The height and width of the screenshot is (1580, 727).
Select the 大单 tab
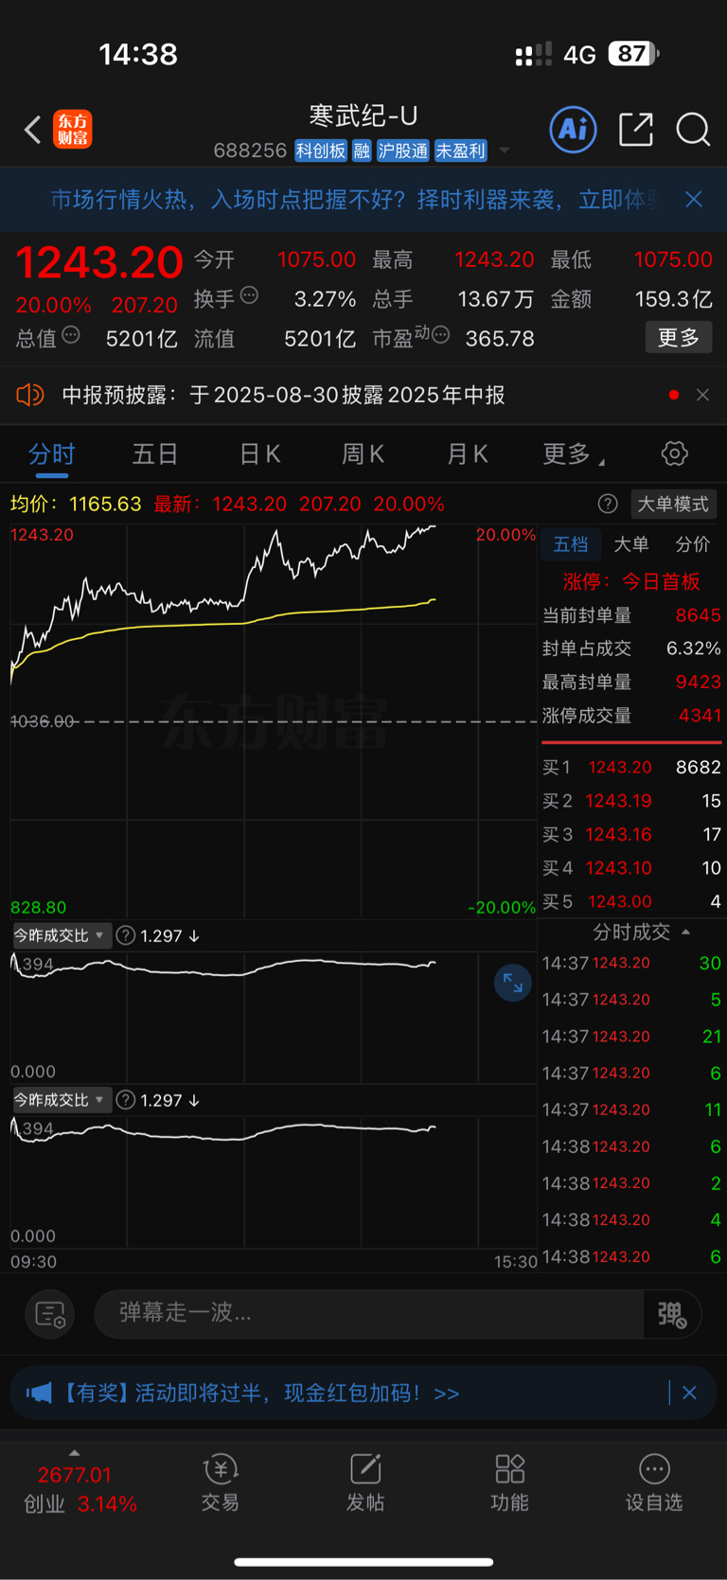[631, 544]
